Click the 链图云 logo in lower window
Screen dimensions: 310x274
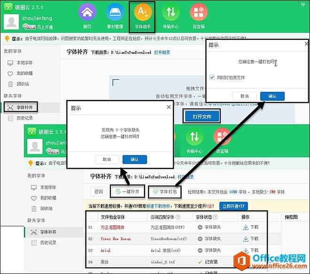click(32, 132)
